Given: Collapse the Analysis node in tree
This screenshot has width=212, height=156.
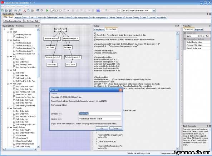Looking at the screenshot, I should point(8,40).
